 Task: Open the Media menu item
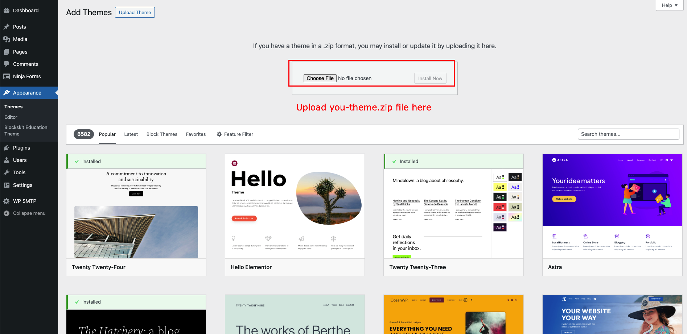[x=29, y=39]
